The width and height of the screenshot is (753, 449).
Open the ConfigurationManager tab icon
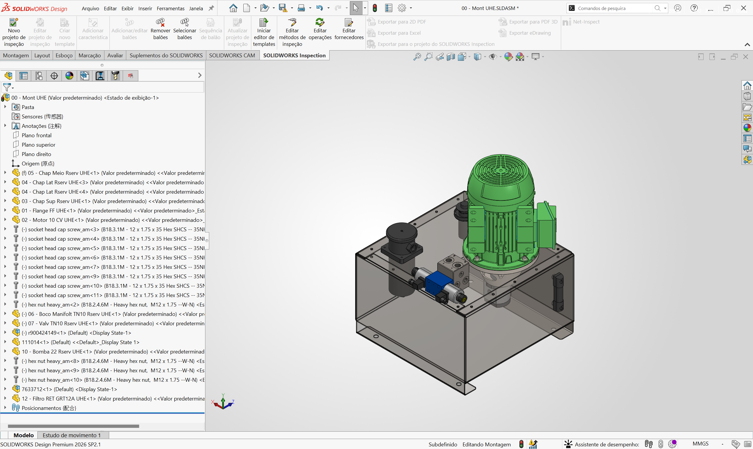pos(39,76)
